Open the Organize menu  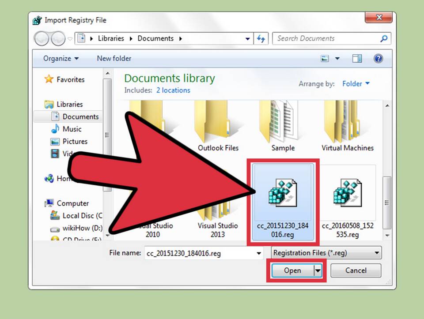coord(61,59)
